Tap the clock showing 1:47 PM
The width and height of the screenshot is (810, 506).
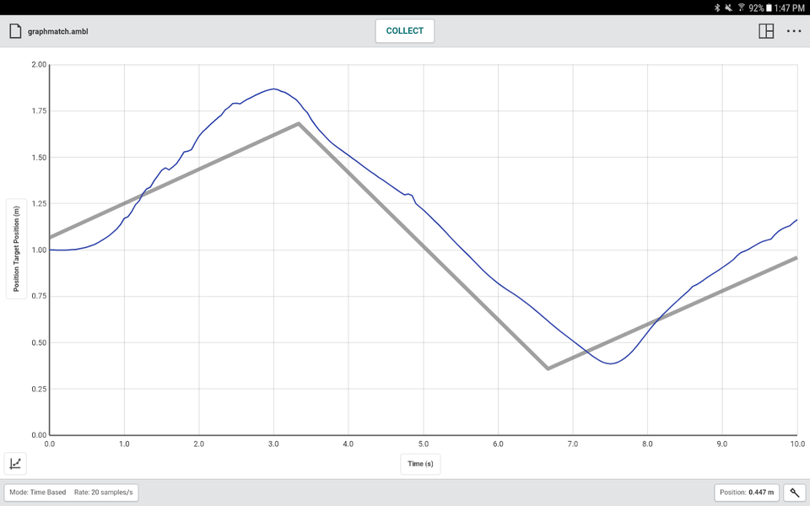coord(791,8)
